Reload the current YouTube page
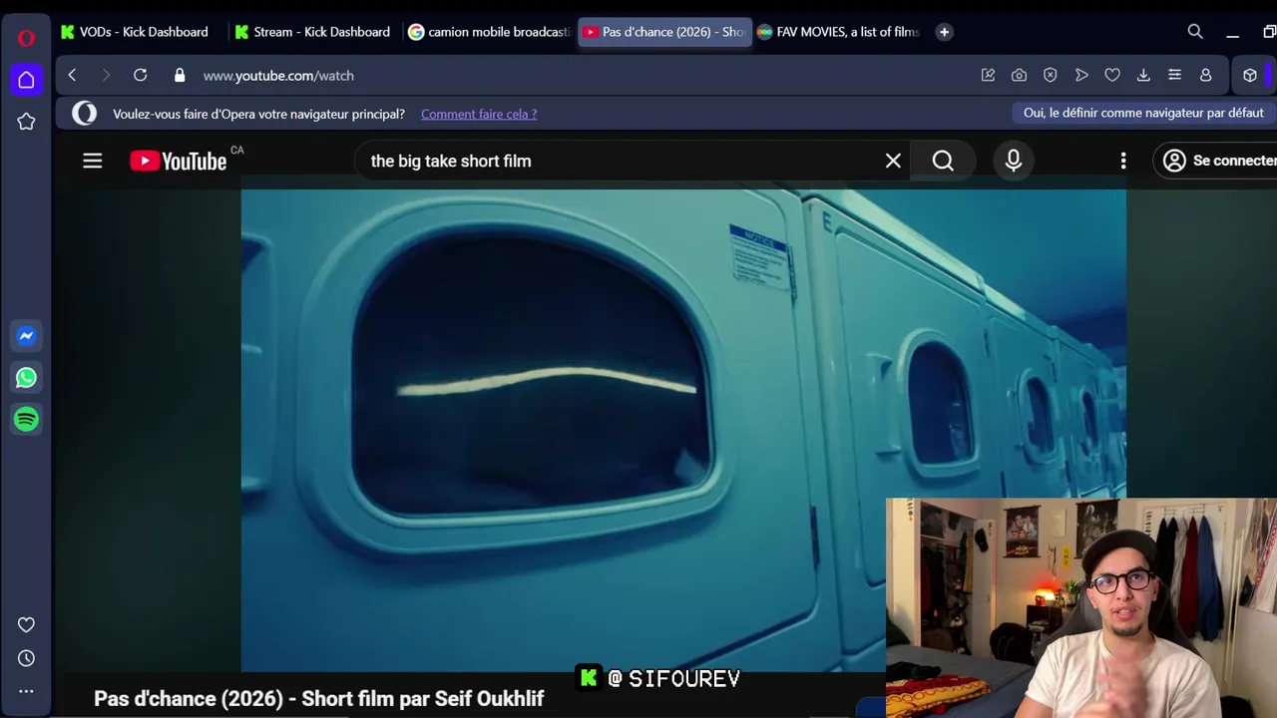Viewport: 1277px width, 718px height. tap(140, 75)
